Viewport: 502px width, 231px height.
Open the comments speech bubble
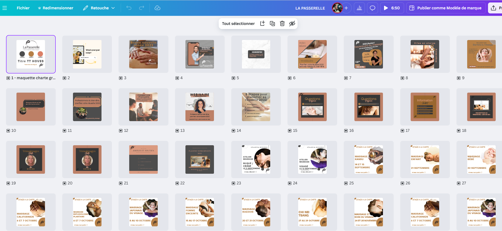(372, 8)
